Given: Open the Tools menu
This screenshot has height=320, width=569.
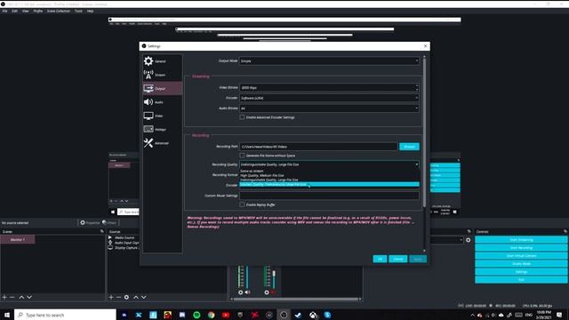Looking at the screenshot, I should 78,12.
